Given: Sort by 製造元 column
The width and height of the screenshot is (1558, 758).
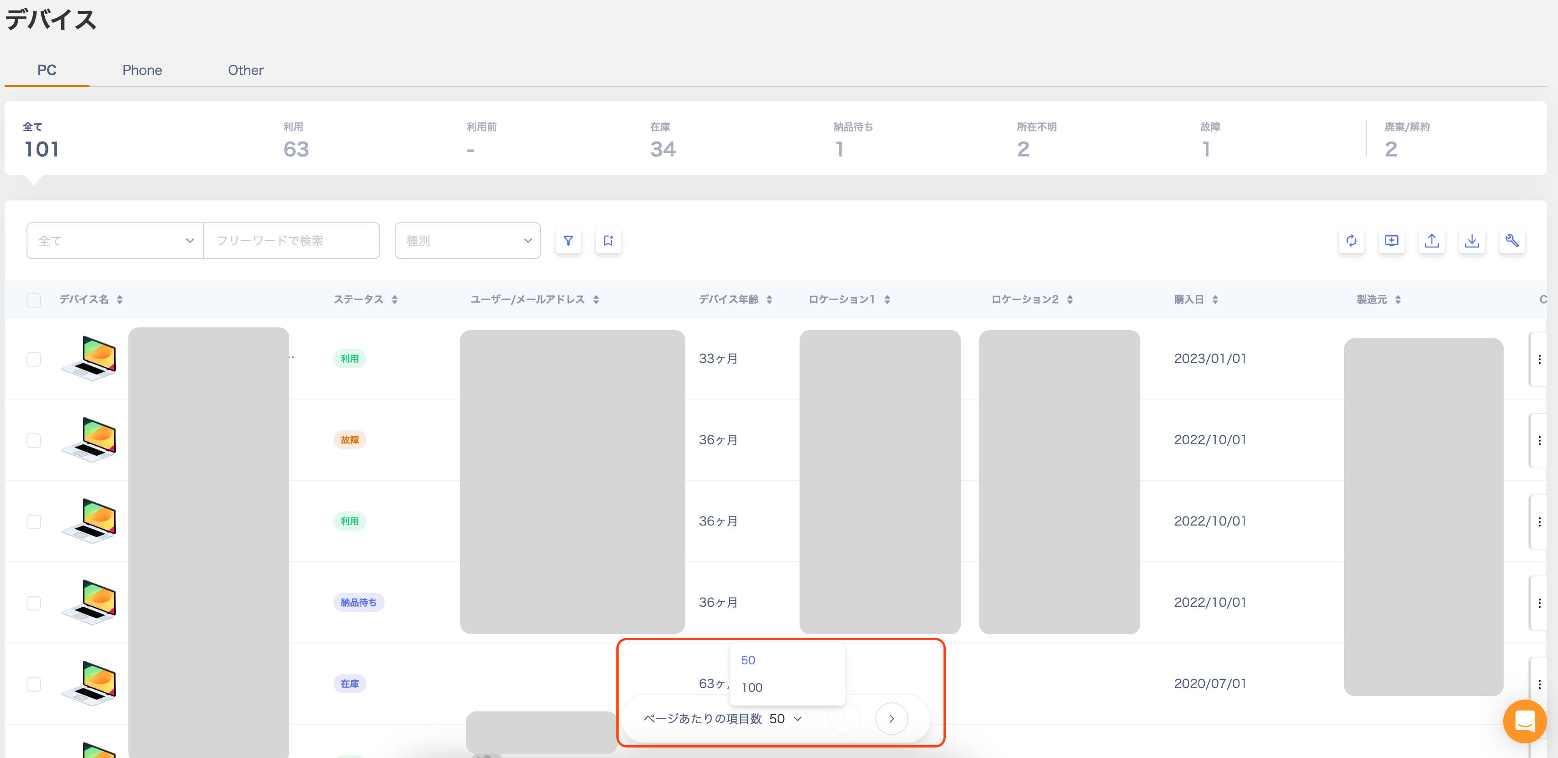Looking at the screenshot, I should click(x=1398, y=299).
